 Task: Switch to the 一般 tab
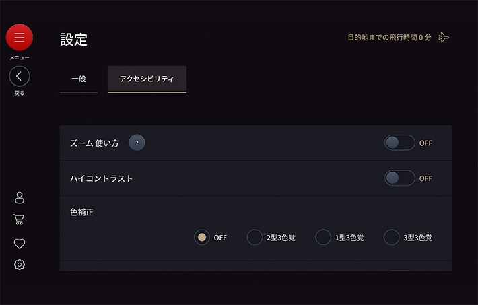click(x=79, y=79)
